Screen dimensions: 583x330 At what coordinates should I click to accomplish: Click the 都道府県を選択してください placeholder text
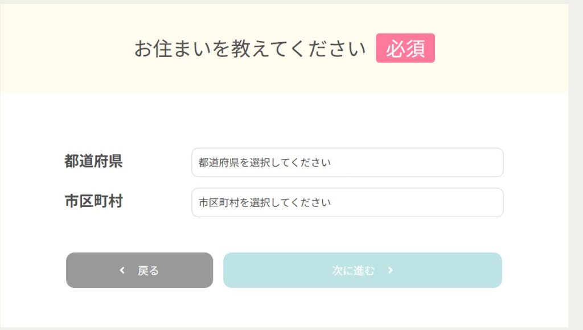[264, 162]
